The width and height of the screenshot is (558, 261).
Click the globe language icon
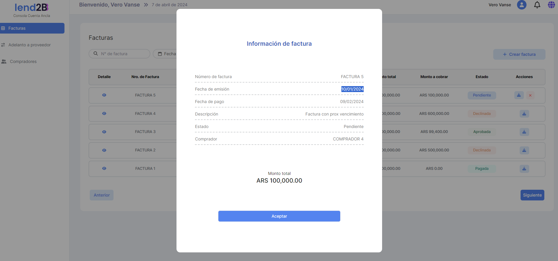click(551, 5)
